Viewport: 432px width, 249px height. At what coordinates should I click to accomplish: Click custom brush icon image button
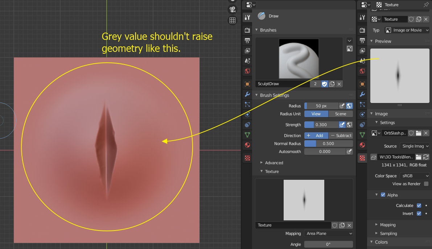[349, 49]
